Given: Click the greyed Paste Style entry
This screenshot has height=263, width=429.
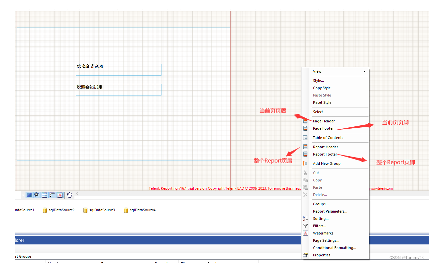Looking at the screenshot, I should (x=335, y=95).
